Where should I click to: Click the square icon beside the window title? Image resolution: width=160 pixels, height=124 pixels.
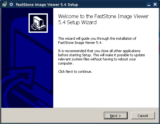[x=11, y=4]
